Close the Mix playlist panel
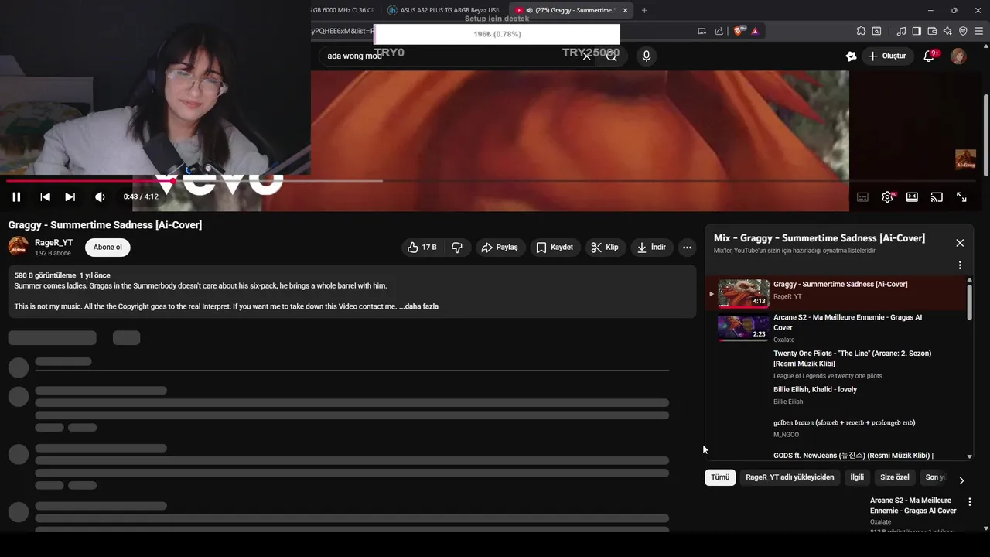Image resolution: width=990 pixels, height=557 pixels. click(960, 243)
